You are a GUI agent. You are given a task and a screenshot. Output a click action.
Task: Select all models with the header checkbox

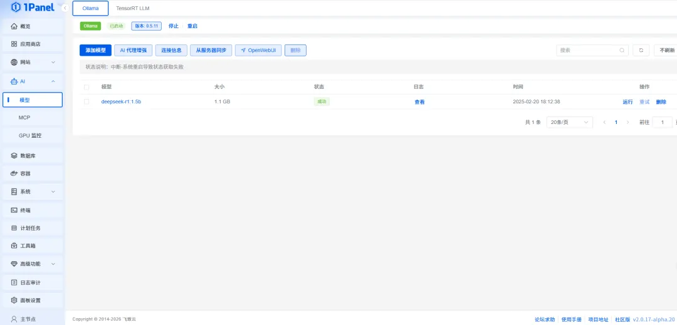coord(87,87)
